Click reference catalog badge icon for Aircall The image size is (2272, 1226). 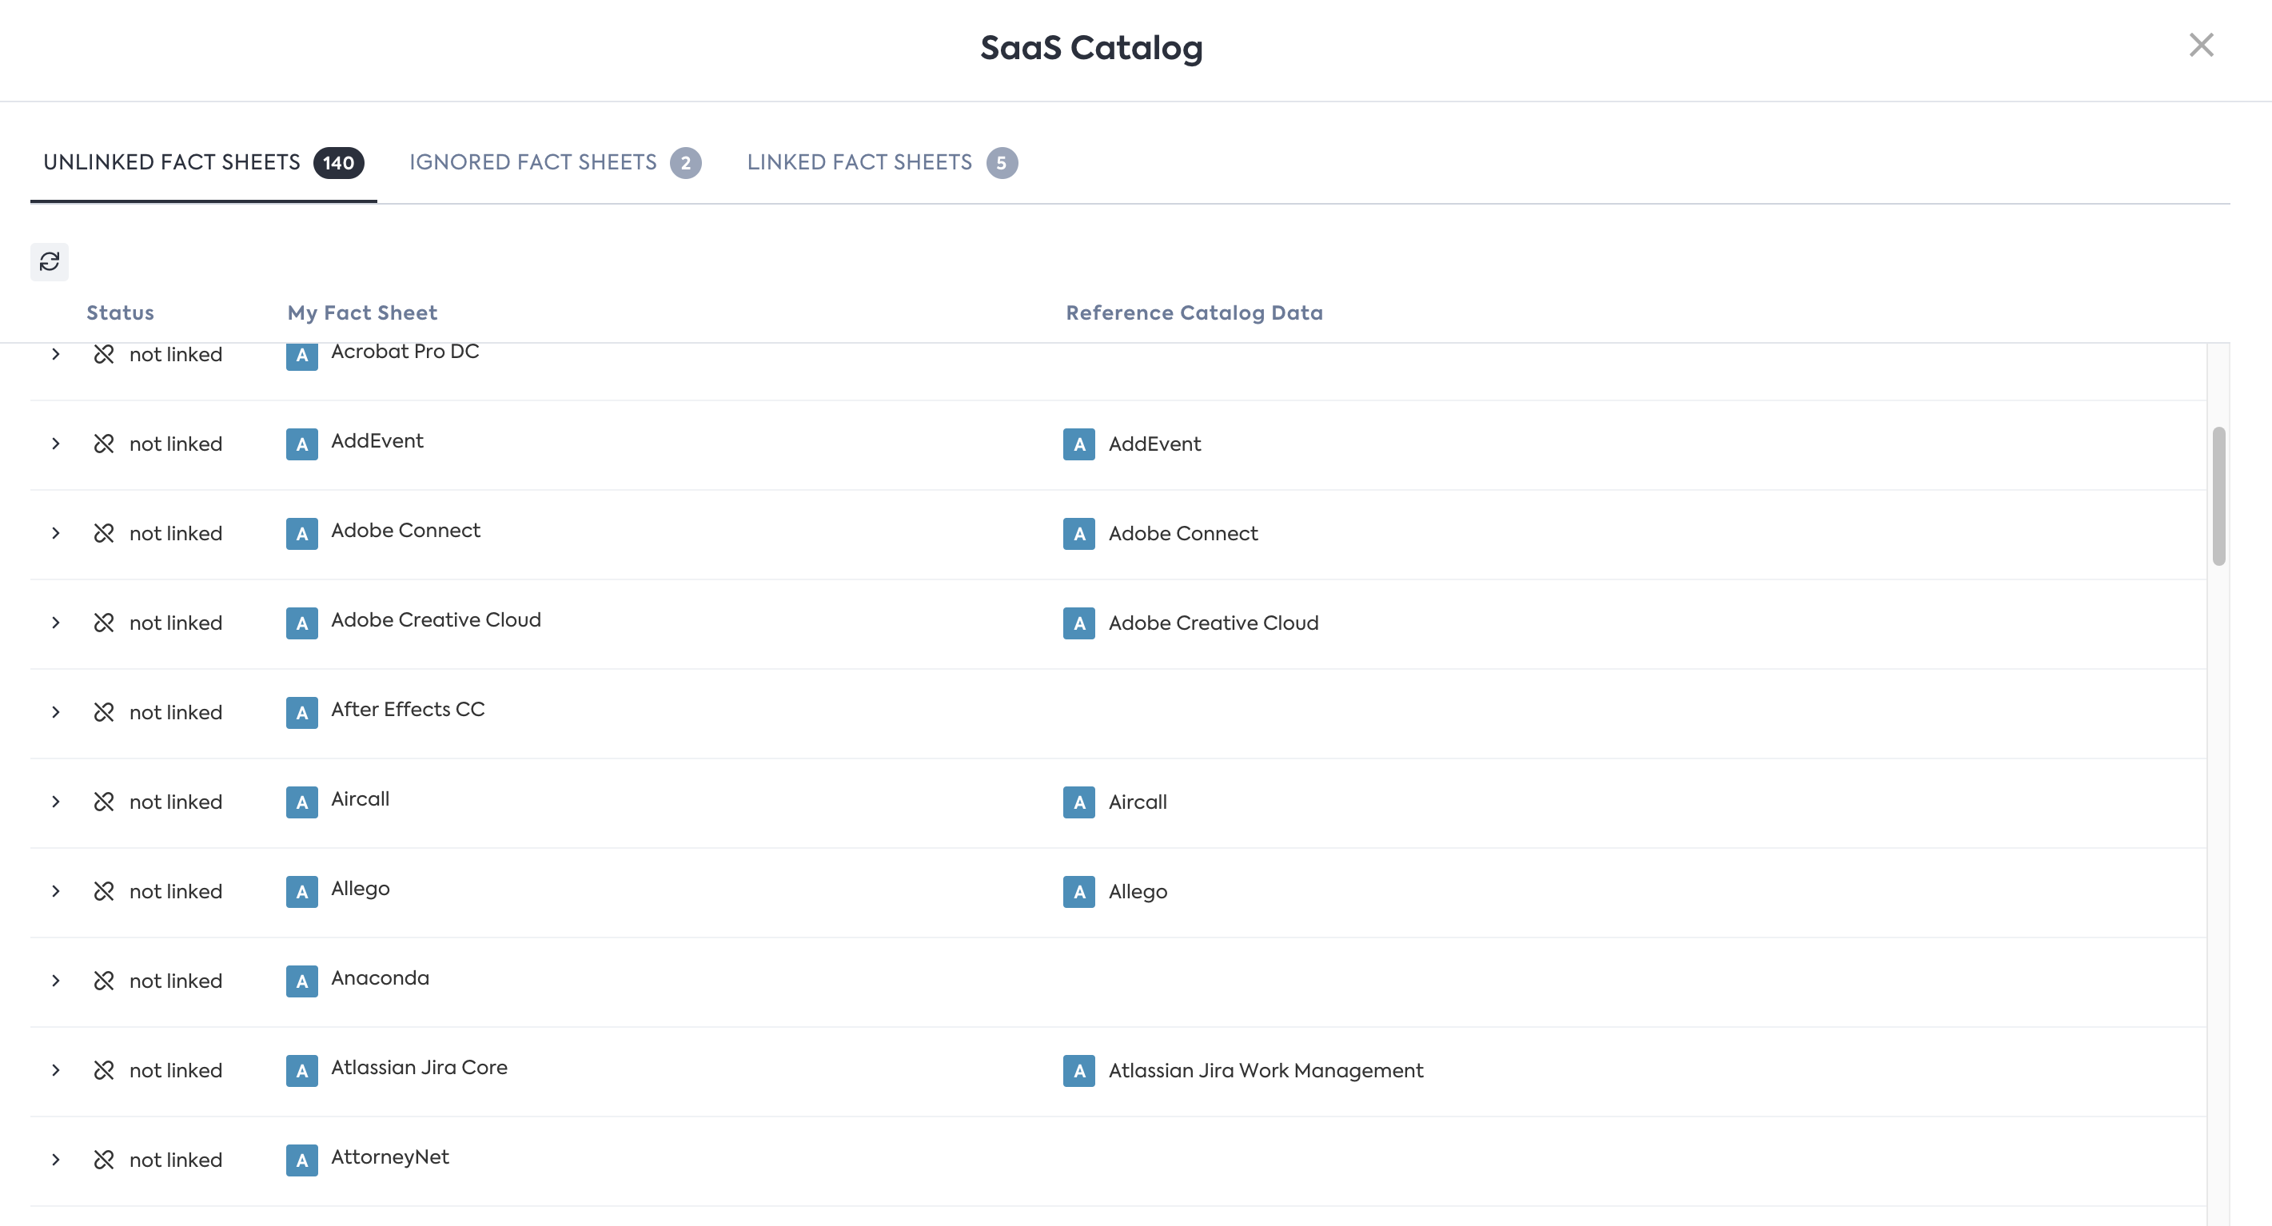coord(1078,802)
